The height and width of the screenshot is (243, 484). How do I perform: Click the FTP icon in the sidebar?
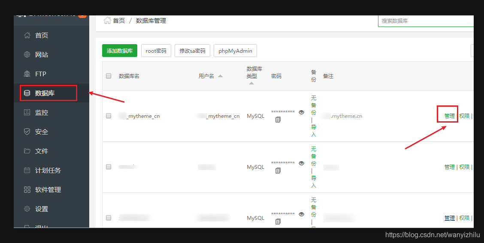pos(27,74)
